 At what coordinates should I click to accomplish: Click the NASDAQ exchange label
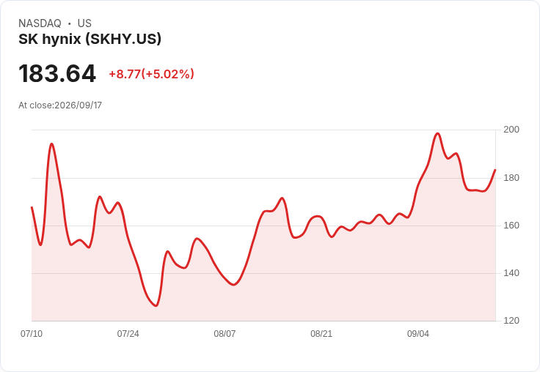tap(40, 23)
